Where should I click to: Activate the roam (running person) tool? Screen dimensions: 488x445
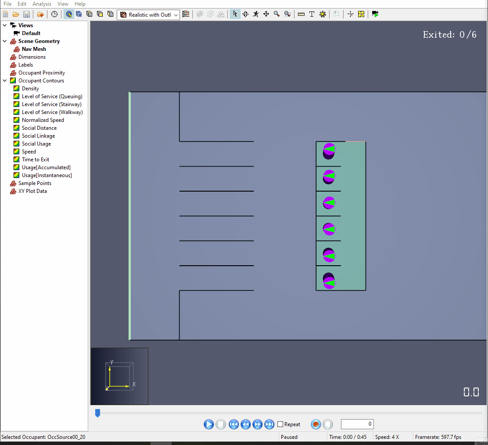(x=256, y=14)
